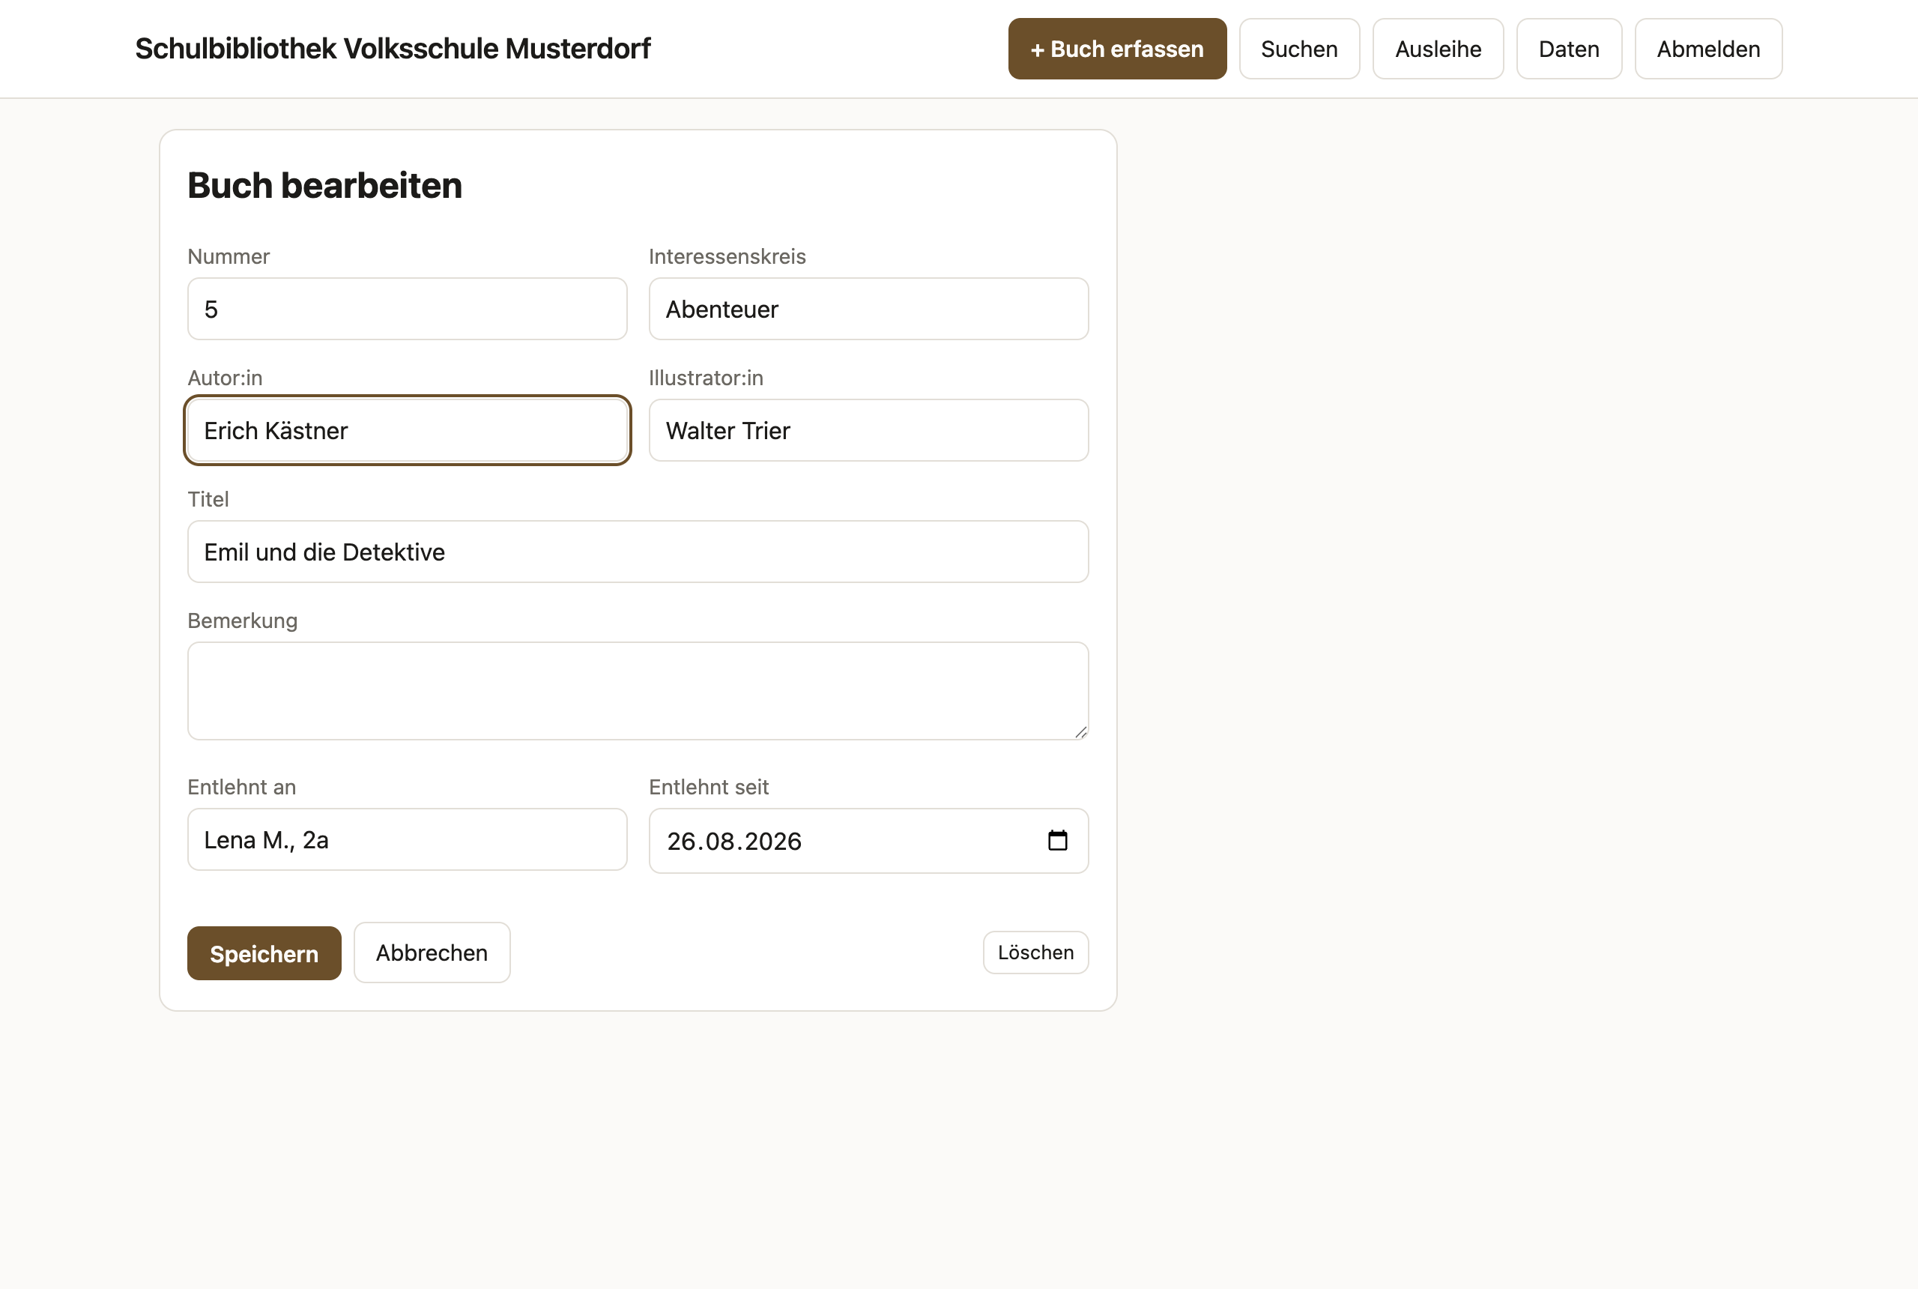Click the Titel label
The width and height of the screenshot is (1918, 1289).
click(x=208, y=500)
